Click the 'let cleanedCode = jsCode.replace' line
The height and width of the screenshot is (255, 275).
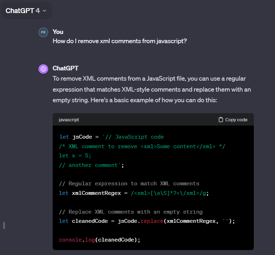tap(147, 221)
